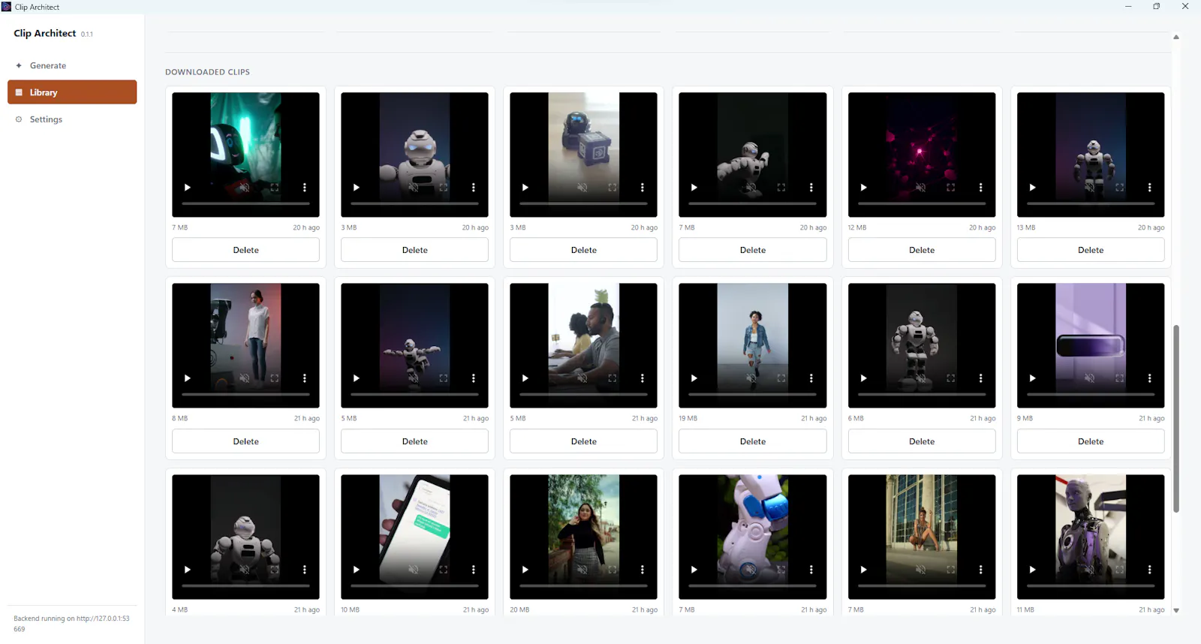Play the blue and white robot toy clip
This screenshot has height=644, width=1201.
[694, 570]
